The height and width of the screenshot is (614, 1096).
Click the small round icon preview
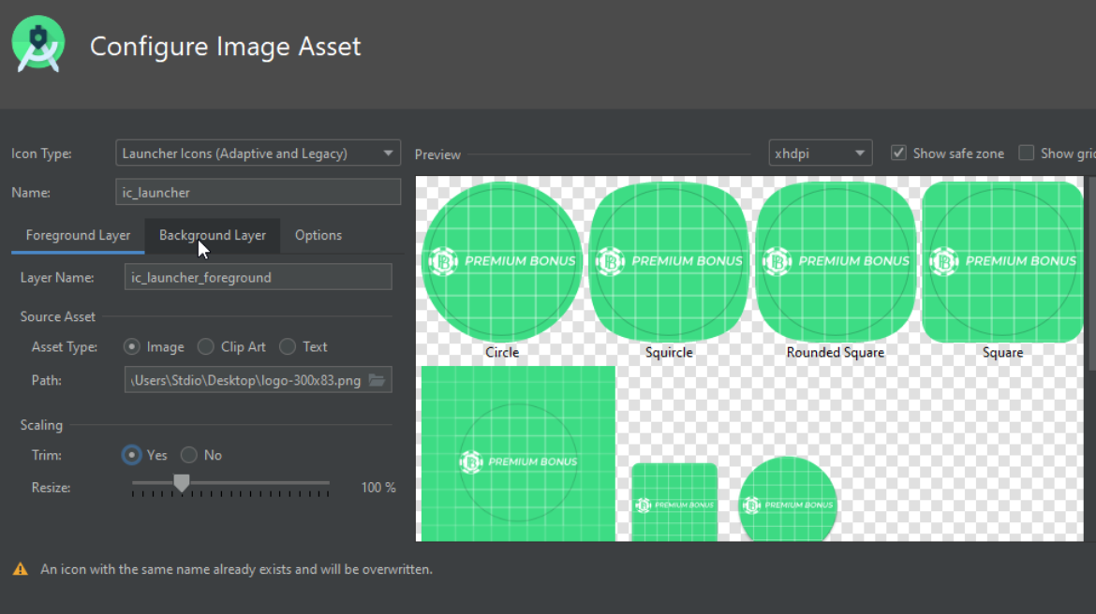tap(788, 500)
